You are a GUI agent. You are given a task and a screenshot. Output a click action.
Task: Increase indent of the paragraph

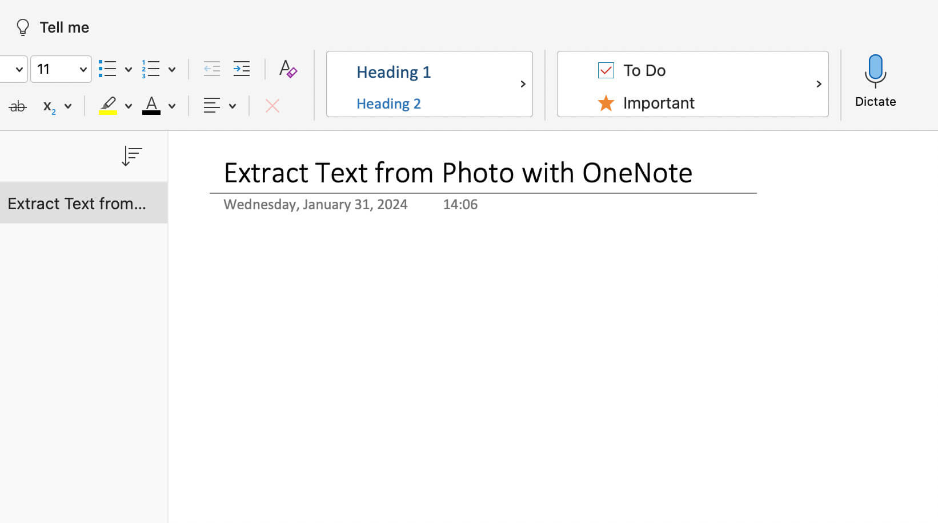point(242,69)
